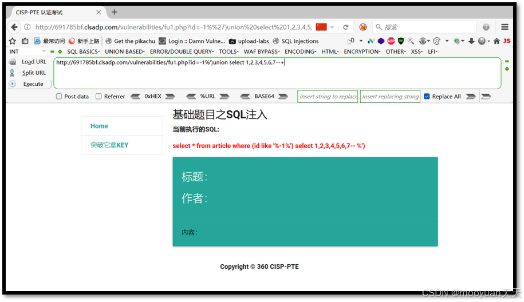Open the Get the pikachu bookmark
Viewport: 524px width, 302px height.
(131, 41)
